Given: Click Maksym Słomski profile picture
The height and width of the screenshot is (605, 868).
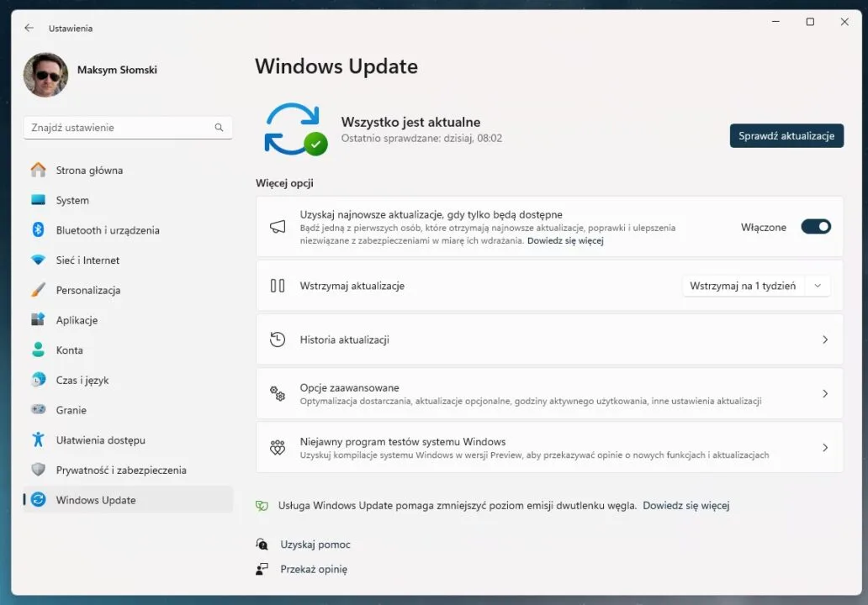Looking at the screenshot, I should pyautogui.click(x=45, y=76).
